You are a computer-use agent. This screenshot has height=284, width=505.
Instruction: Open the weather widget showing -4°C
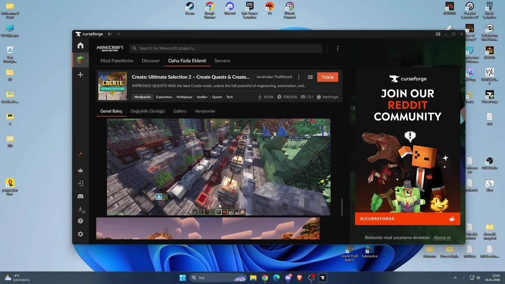[17, 278]
